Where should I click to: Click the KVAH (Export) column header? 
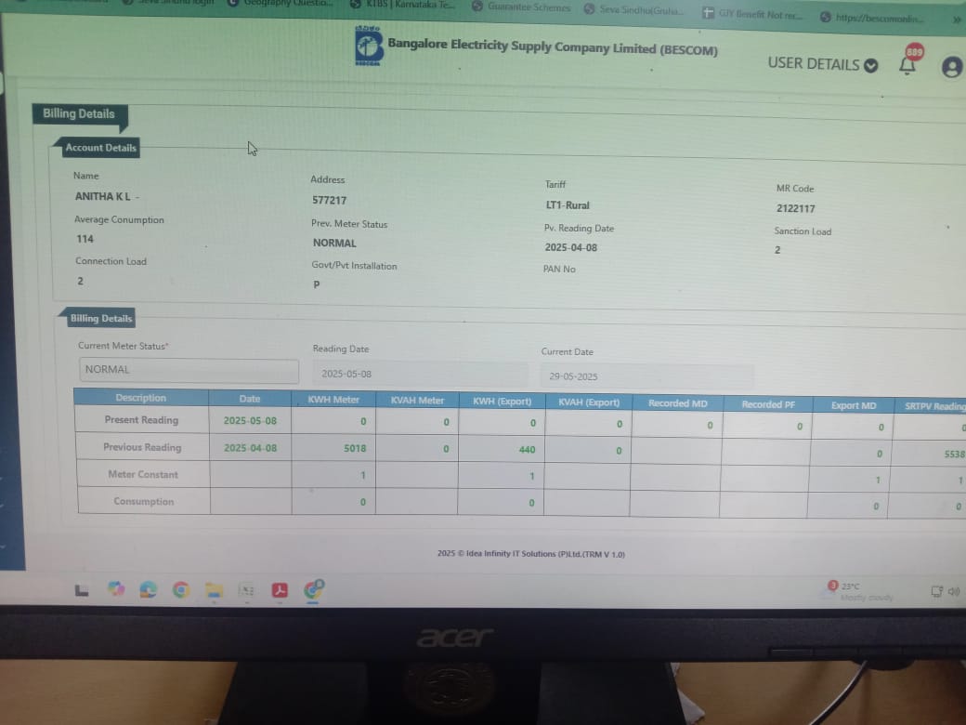coord(589,402)
